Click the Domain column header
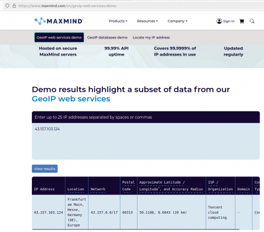The width and height of the screenshot is (264, 232). [244, 189]
